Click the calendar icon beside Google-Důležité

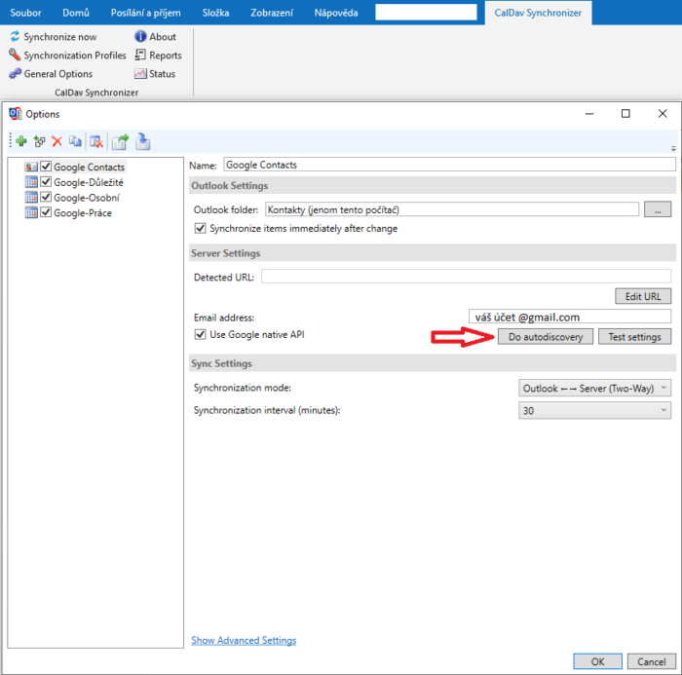(31, 182)
